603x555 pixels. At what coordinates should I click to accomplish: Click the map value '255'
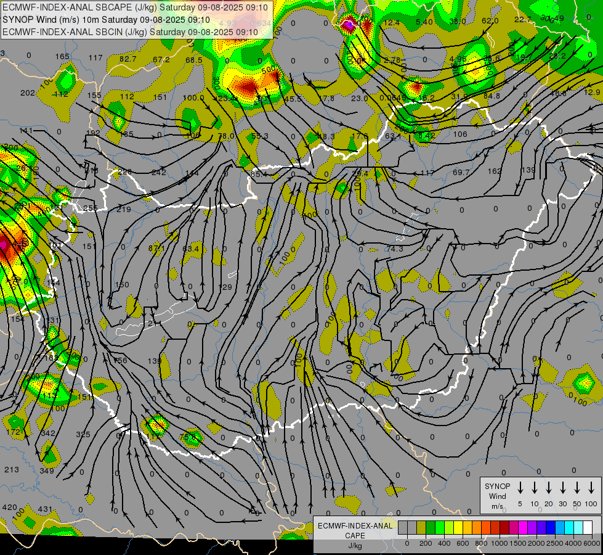pos(91,208)
